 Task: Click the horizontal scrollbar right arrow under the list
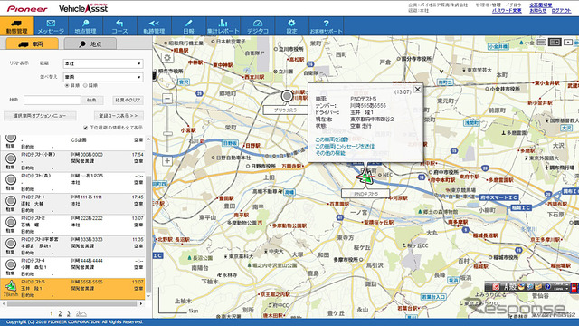point(141,304)
